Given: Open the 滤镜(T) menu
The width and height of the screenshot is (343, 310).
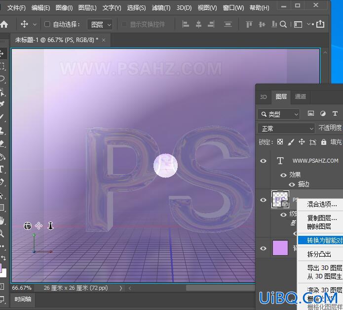Looking at the screenshot, I should 161,8.
